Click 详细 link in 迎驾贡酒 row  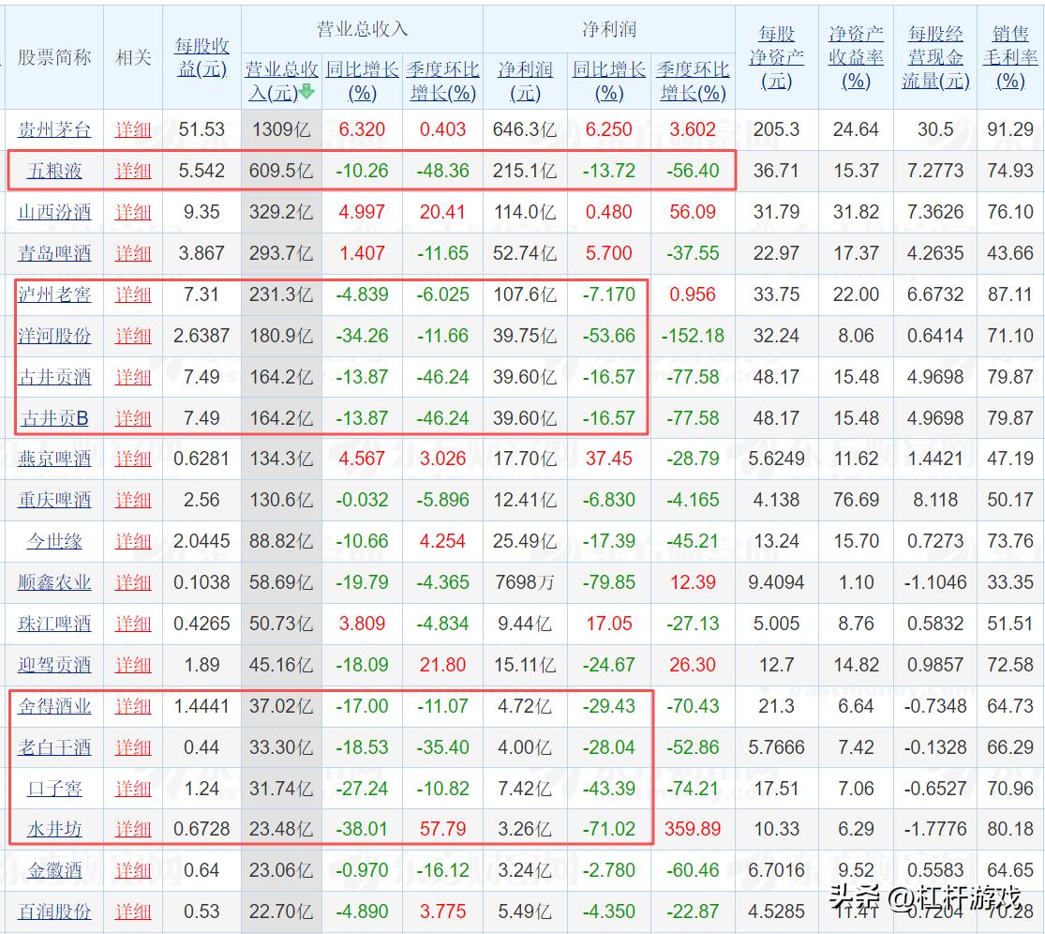click(x=133, y=665)
